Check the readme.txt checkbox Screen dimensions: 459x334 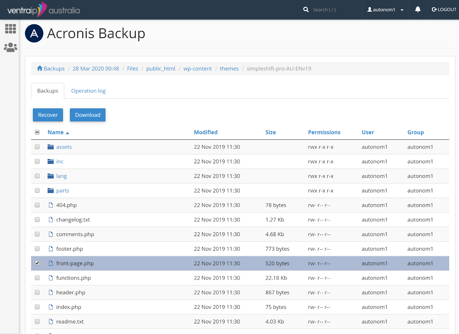(37, 321)
